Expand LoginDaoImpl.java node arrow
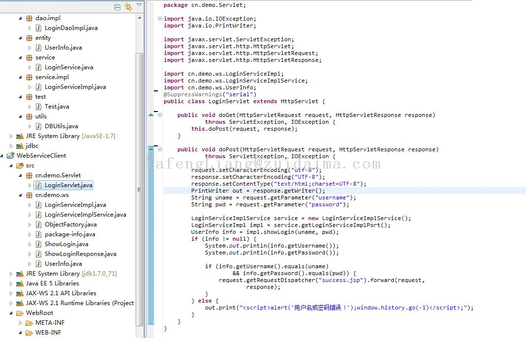This screenshot has width=526, height=338. (29, 28)
